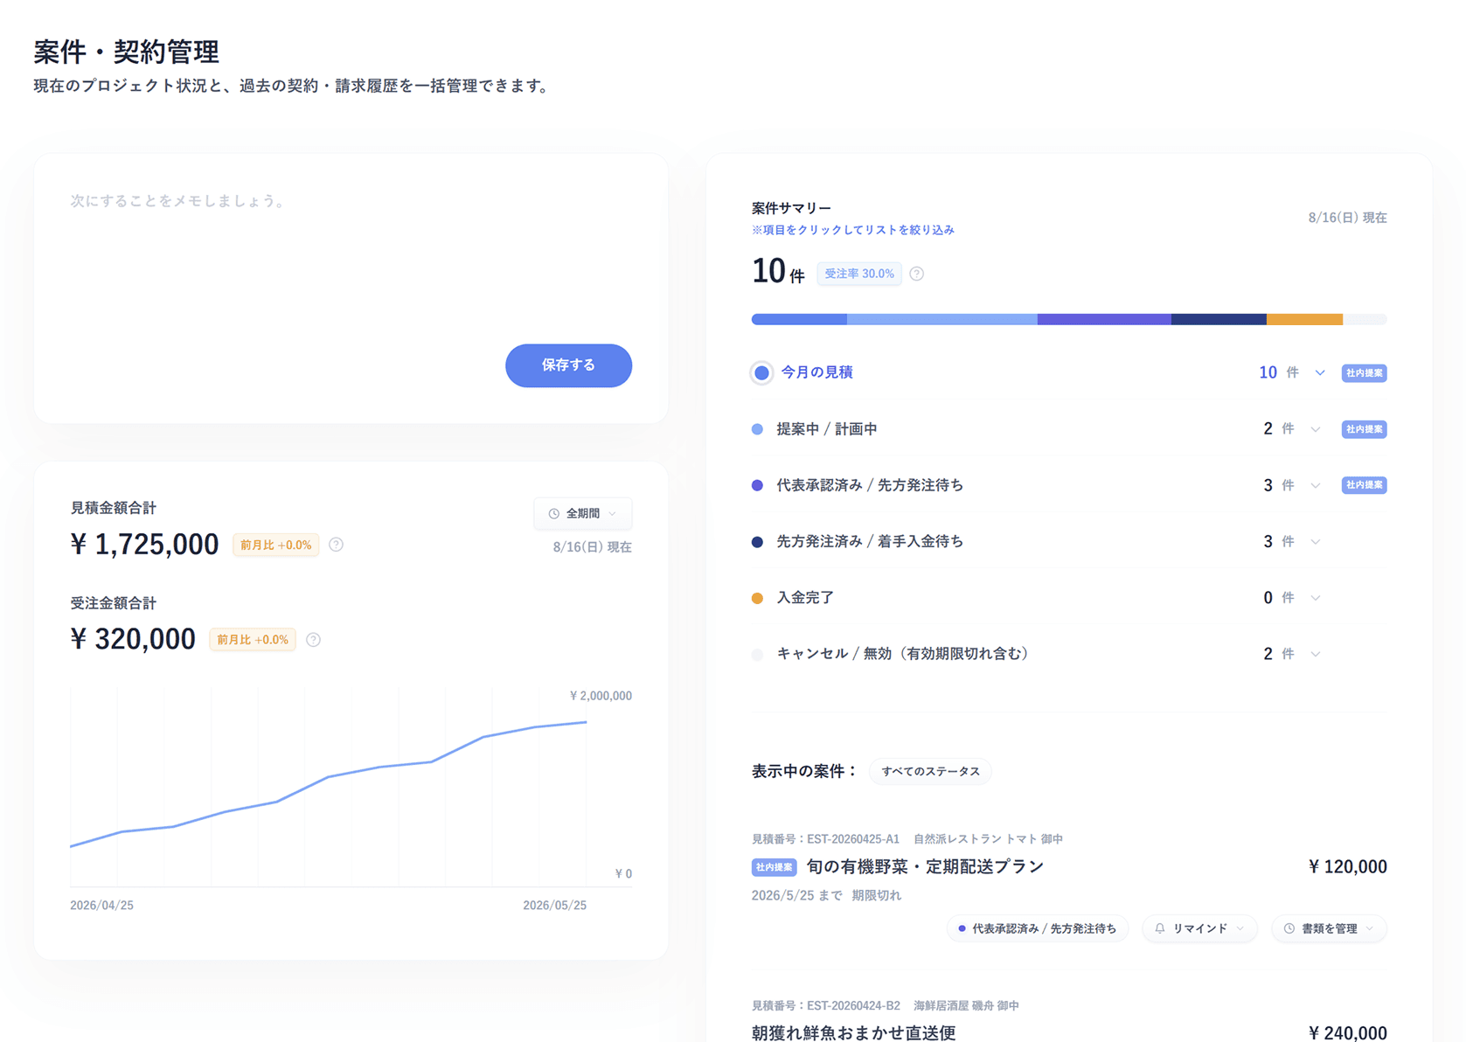The image size is (1466, 1042).
Task: Click the 案件・契約管理 page heading
Action: tap(127, 52)
